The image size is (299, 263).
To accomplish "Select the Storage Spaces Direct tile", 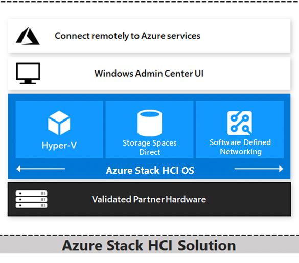I will [149, 130].
